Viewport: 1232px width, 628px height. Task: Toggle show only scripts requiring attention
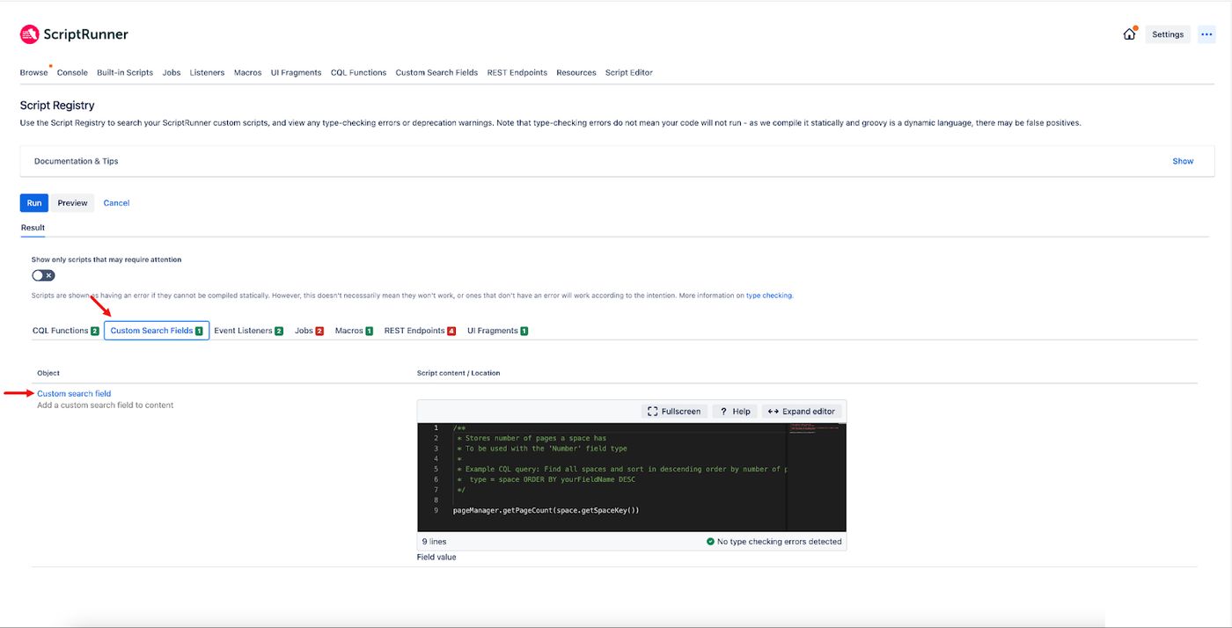coord(43,275)
